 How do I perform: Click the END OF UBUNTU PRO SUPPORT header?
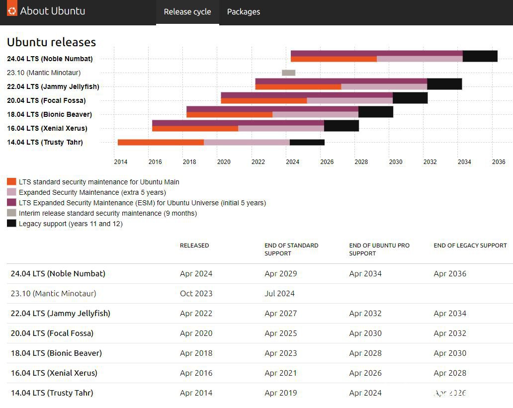click(379, 249)
